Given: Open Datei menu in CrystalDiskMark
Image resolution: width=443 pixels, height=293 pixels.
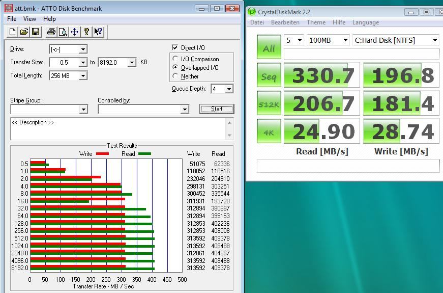Looking at the screenshot, I should [257, 22].
